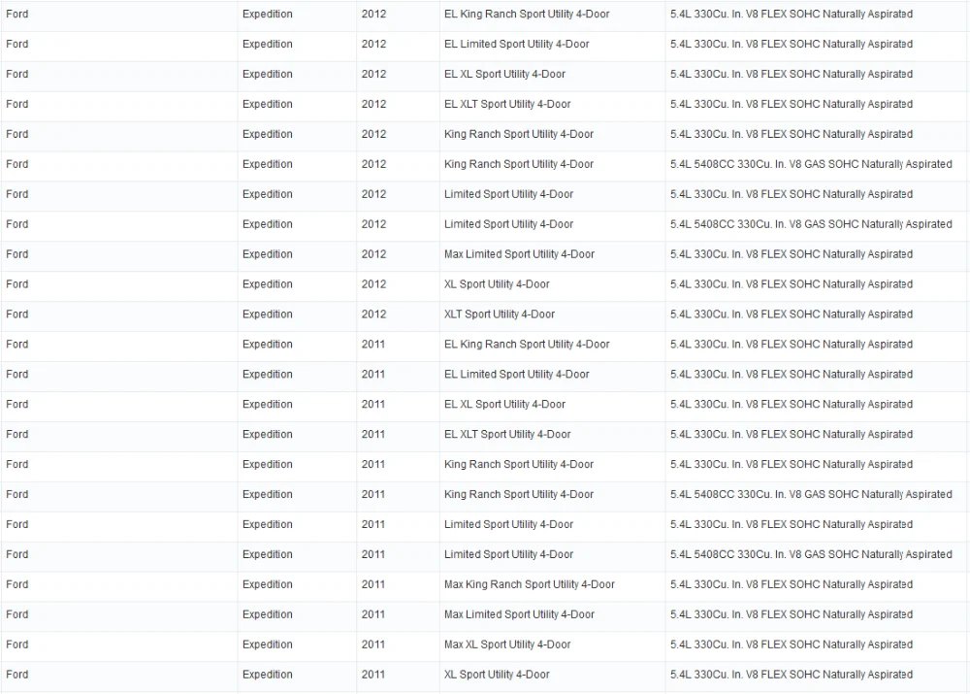Select 'Max XL Sport Utility 4-Door' trim cell

(x=507, y=644)
